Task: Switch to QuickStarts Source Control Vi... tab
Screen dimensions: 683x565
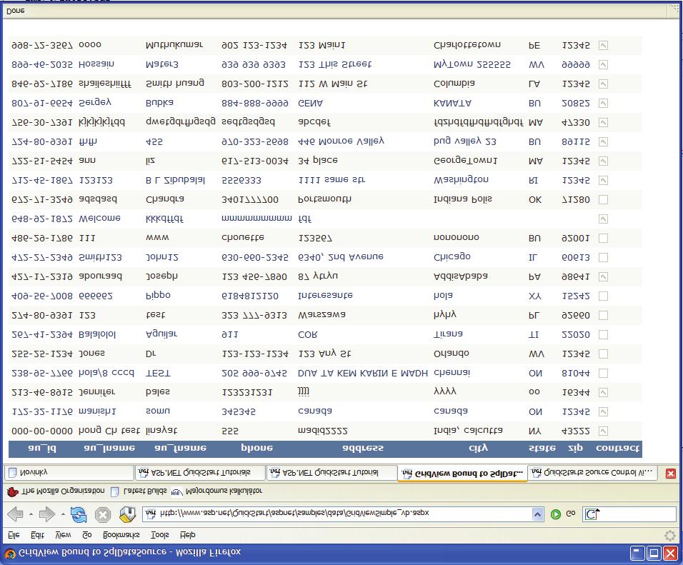Action: click(x=593, y=473)
